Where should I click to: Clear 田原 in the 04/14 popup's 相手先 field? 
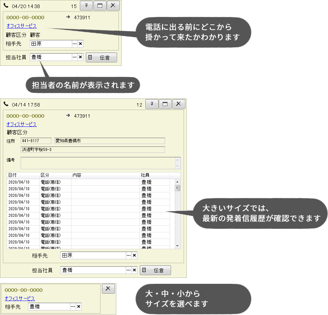tap(134, 255)
